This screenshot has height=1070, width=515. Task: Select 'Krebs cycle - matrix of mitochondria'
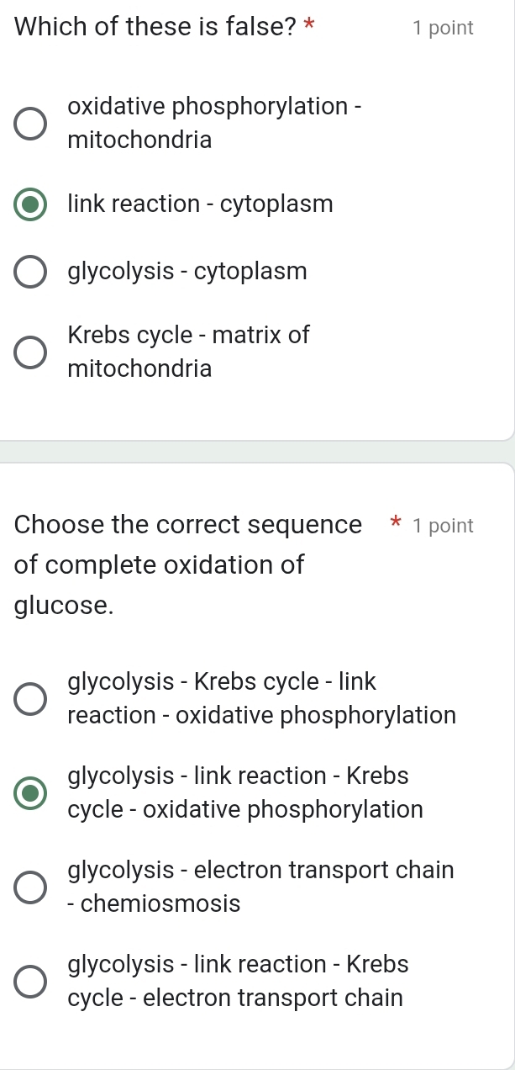[30, 352]
